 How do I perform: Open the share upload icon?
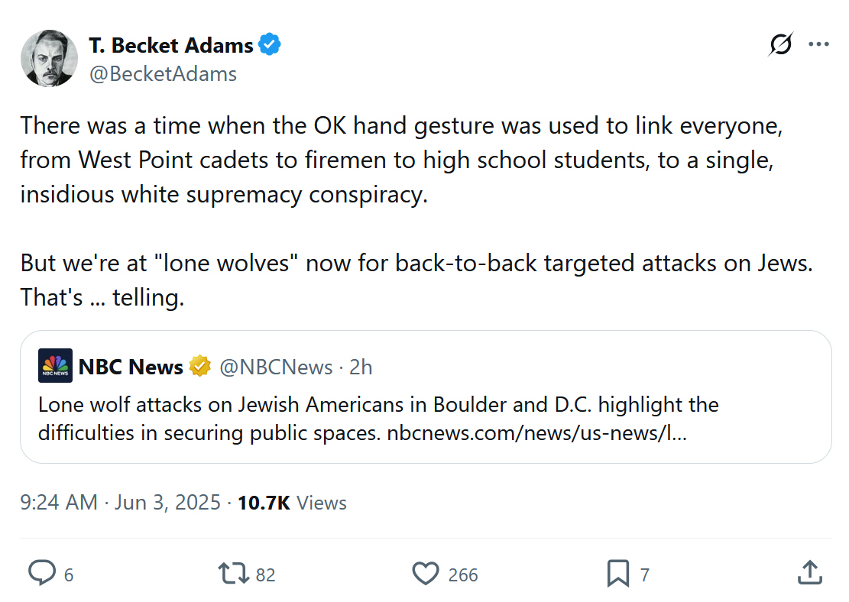point(809,572)
